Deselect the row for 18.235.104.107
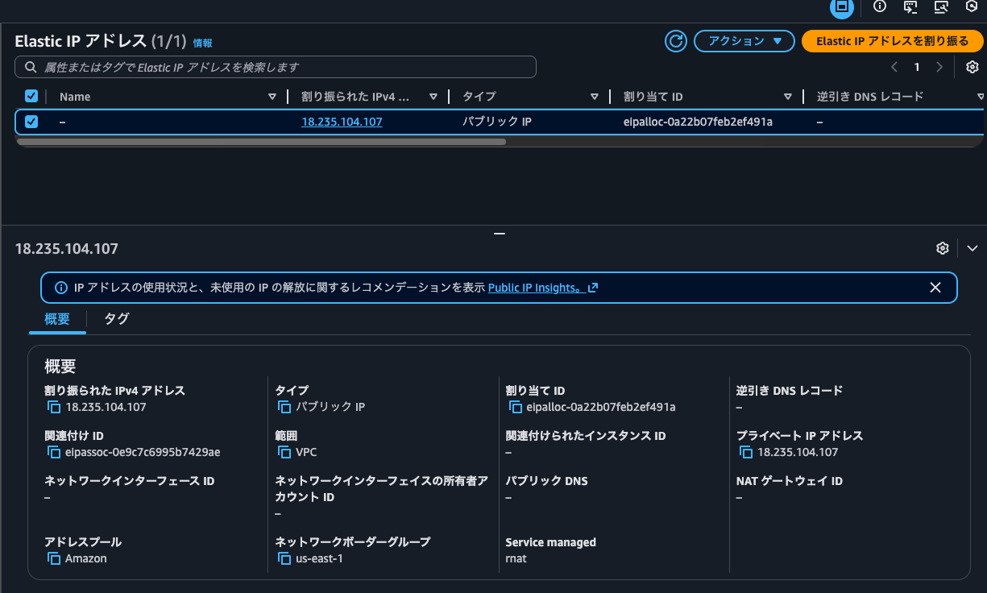This screenshot has height=593, width=987. tap(31, 122)
